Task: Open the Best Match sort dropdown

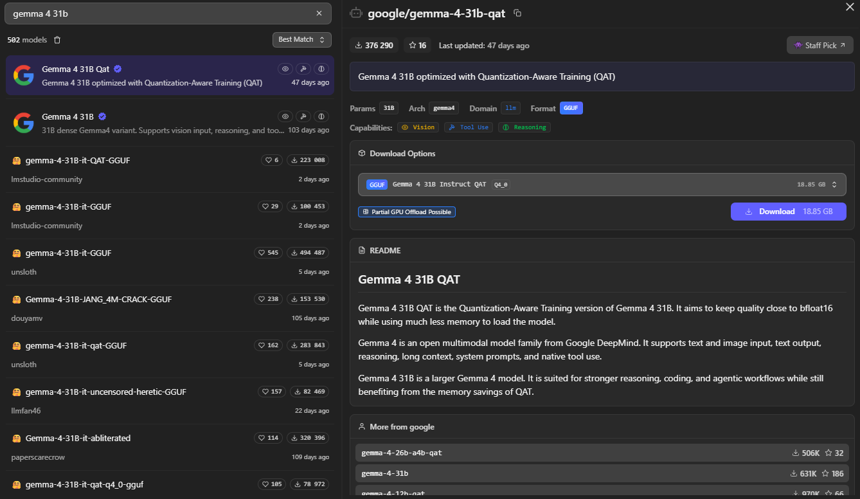Action: (302, 40)
